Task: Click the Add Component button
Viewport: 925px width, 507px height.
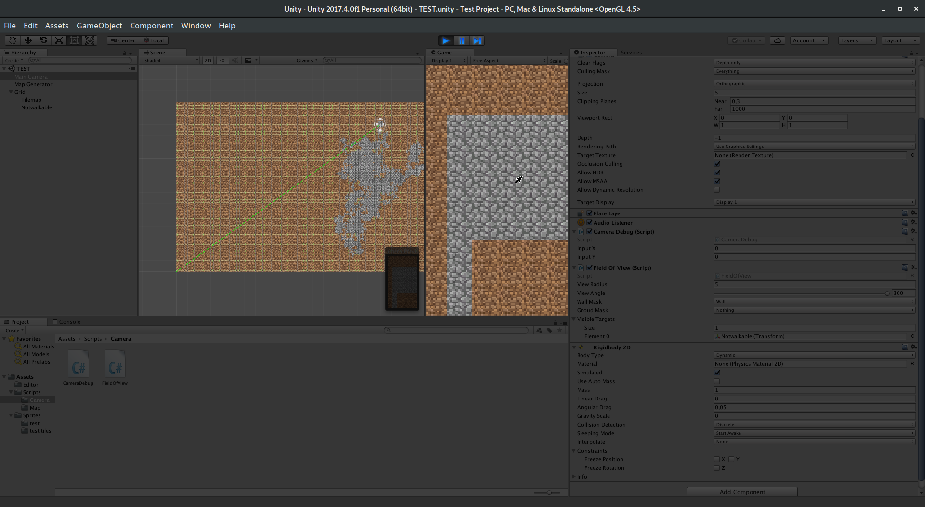Action: click(x=742, y=492)
